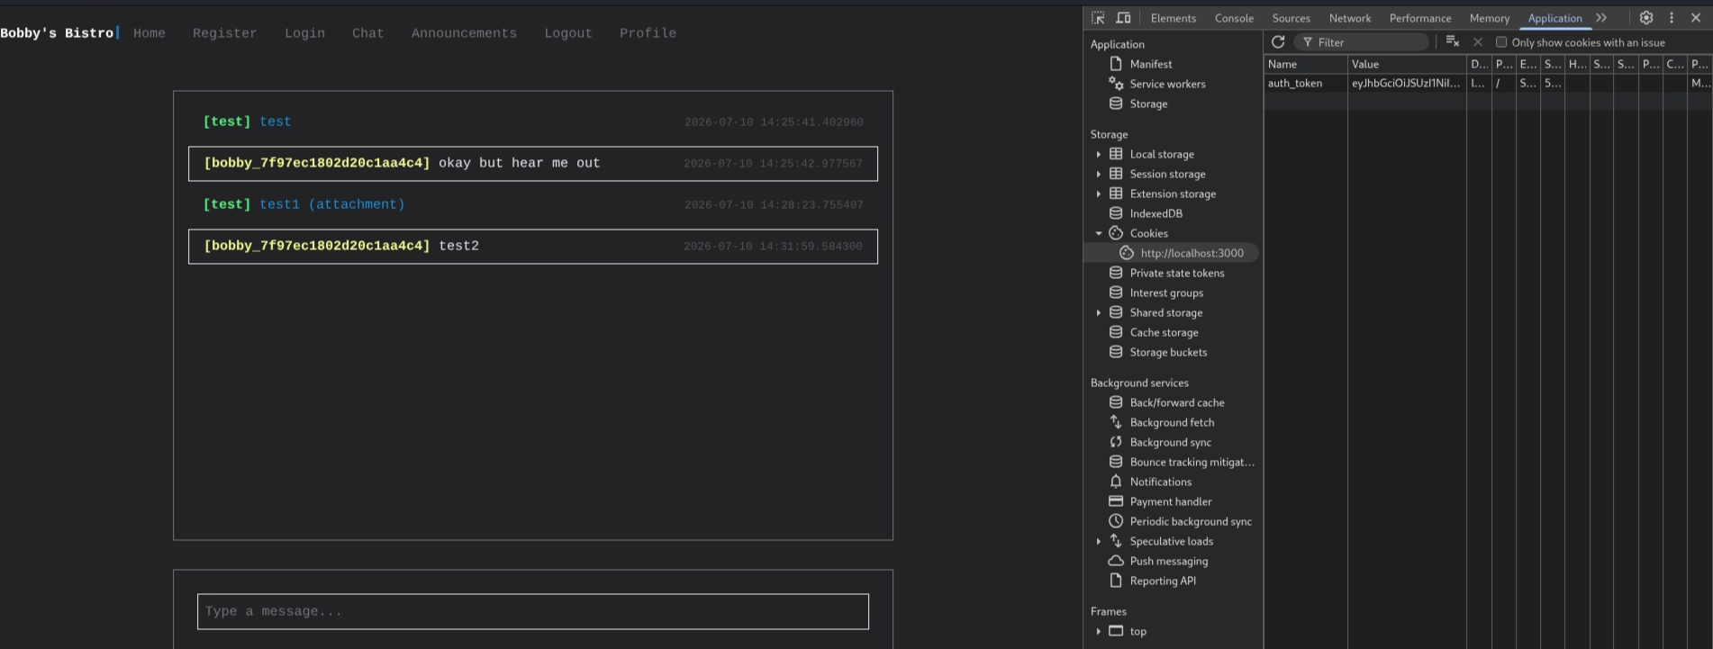Click 'okay but hear me out' message

pyautogui.click(x=519, y=163)
